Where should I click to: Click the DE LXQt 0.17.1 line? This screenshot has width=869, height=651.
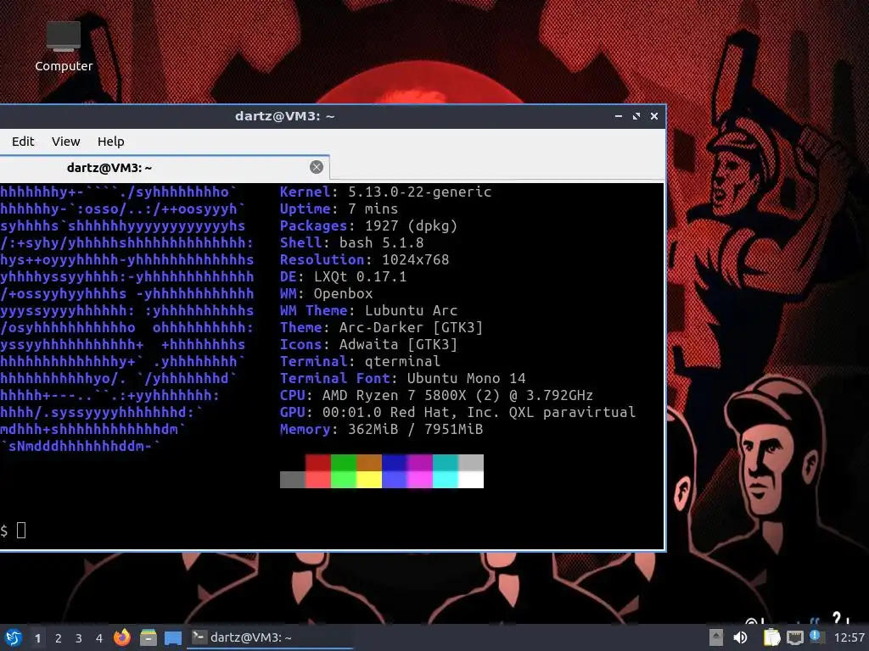coord(343,277)
